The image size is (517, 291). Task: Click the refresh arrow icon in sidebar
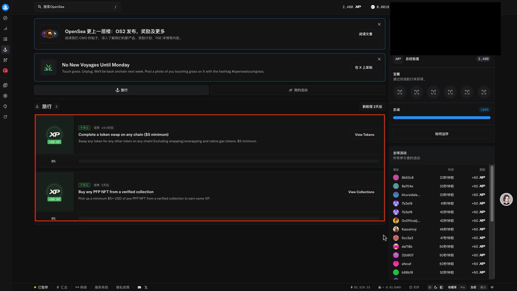5,117
